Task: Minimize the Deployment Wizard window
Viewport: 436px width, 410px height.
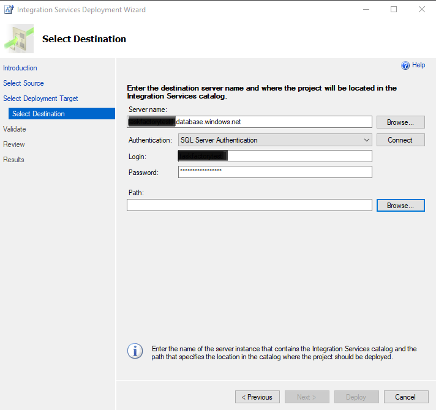Action: 366,9
